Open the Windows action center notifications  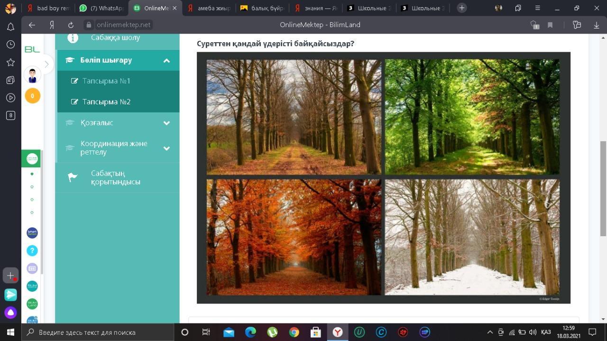pos(592,332)
